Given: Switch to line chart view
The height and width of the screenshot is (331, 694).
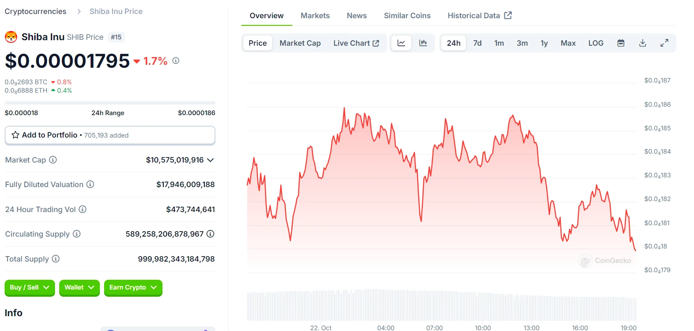Looking at the screenshot, I should click(401, 43).
